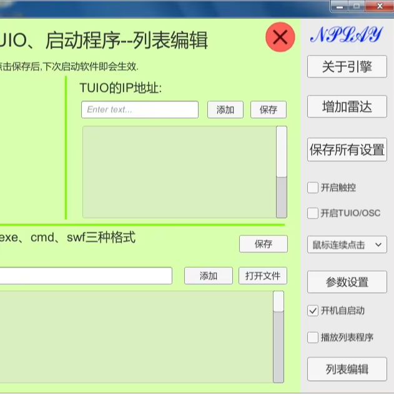This screenshot has height=394, width=394.
Task: Enable the 播放列表程序 checkbox
Action: [x=313, y=337]
